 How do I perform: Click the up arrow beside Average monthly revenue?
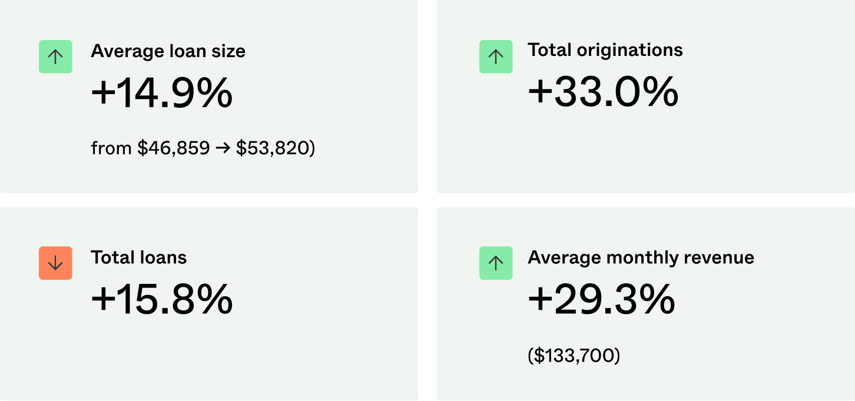tap(496, 263)
